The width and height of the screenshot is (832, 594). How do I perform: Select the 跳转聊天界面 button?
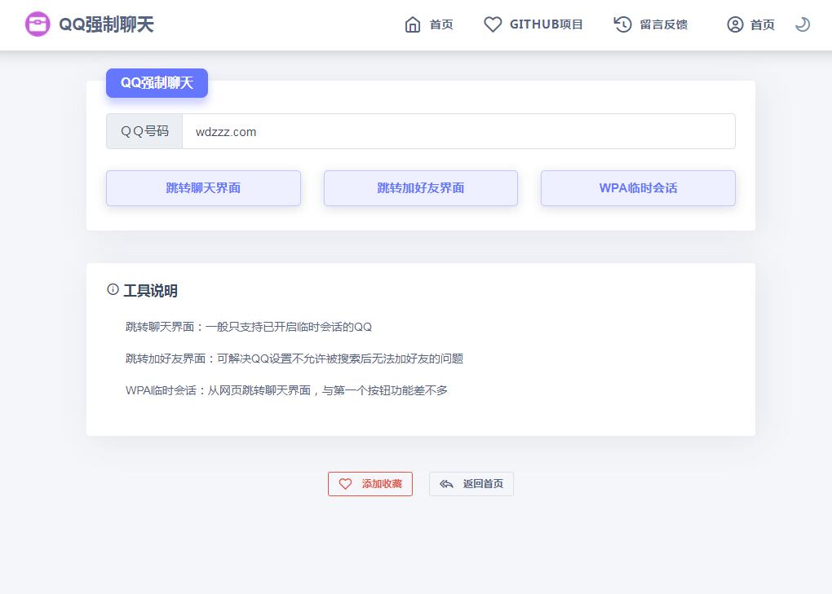pos(203,187)
